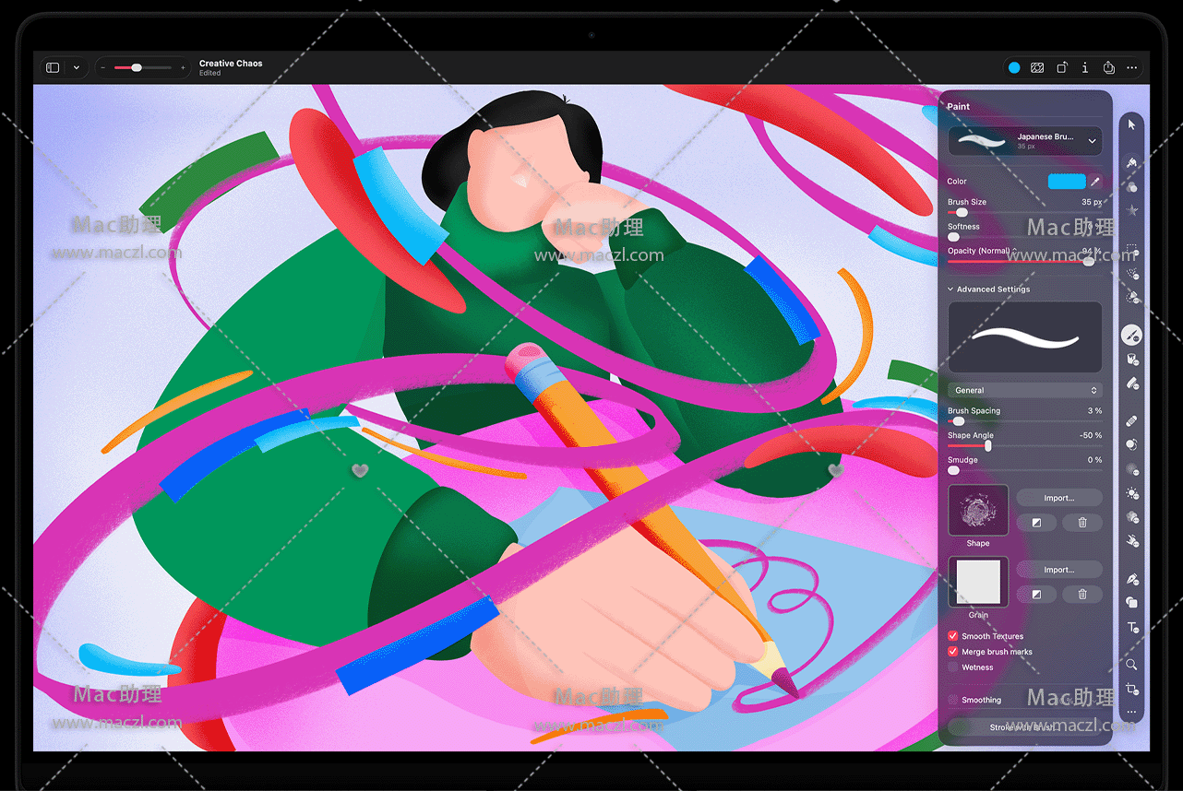
Task: Select the Crop tool
Action: [1132, 689]
